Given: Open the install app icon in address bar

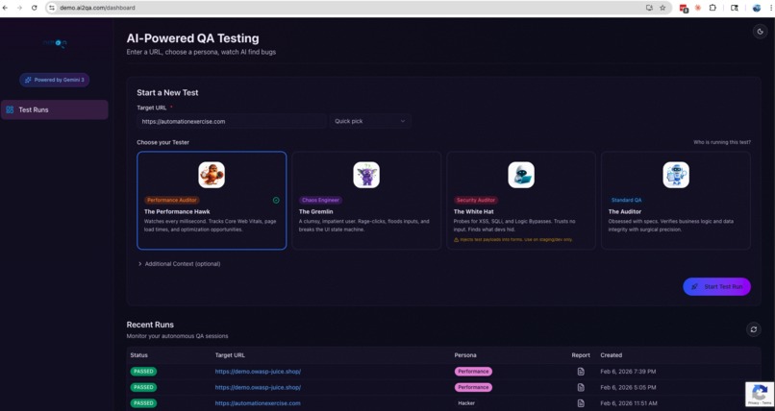Looking at the screenshot, I should click(649, 8).
